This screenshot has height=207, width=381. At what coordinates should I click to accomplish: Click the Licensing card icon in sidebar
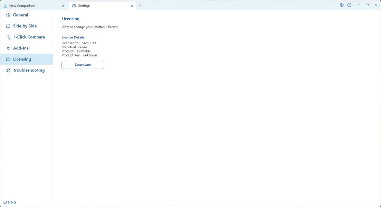tap(8, 59)
